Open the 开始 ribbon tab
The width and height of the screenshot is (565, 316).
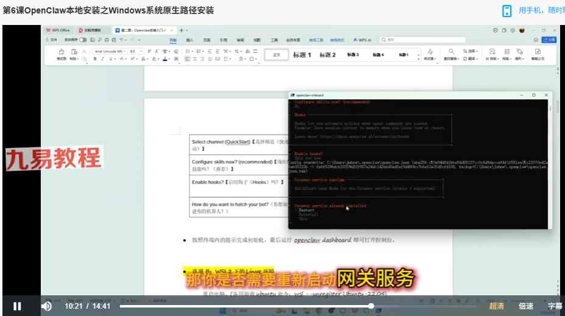pos(173,40)
